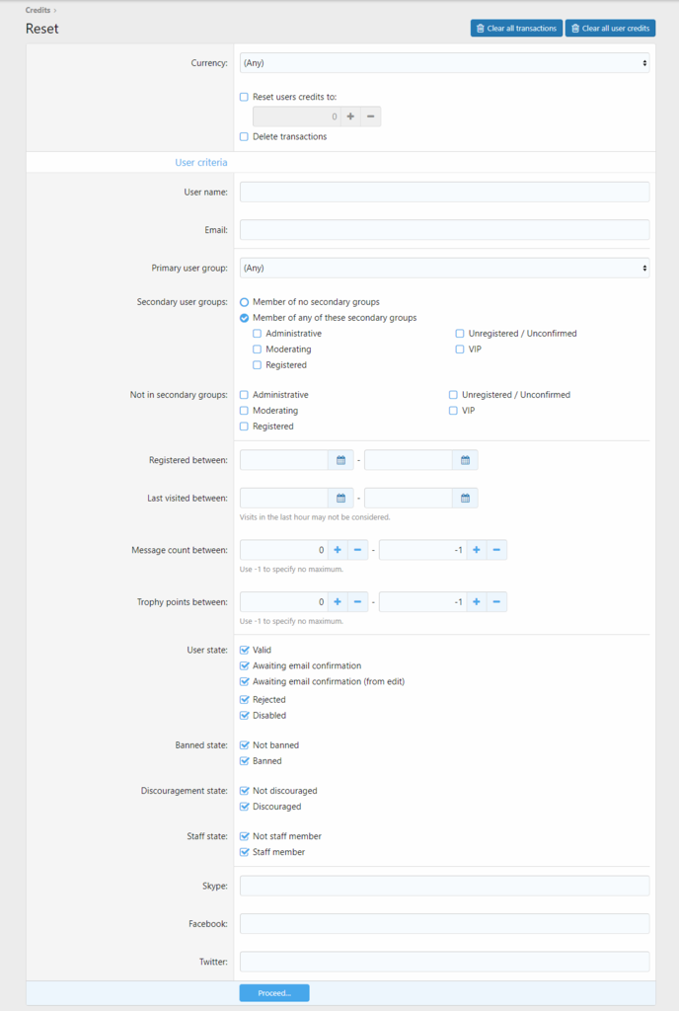Open the Registered between end date calendar

click(x=465, y=460)
